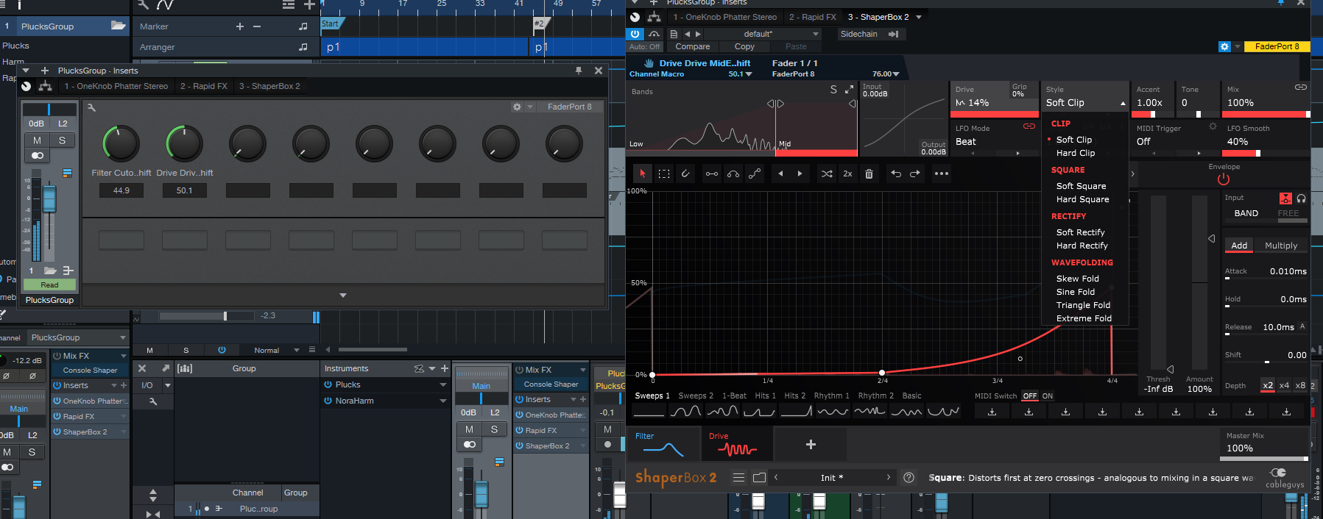
Task: Expand the NoraHarm instrument dropdown arrow
Action: point(443,401)
